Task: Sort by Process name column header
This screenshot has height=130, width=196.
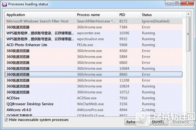Action: (x=96, y=15)
